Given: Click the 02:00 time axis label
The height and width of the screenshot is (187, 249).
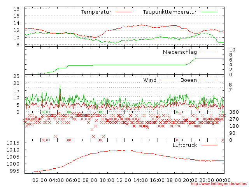Looking at the screenshot, I should [x=40, y=180].
